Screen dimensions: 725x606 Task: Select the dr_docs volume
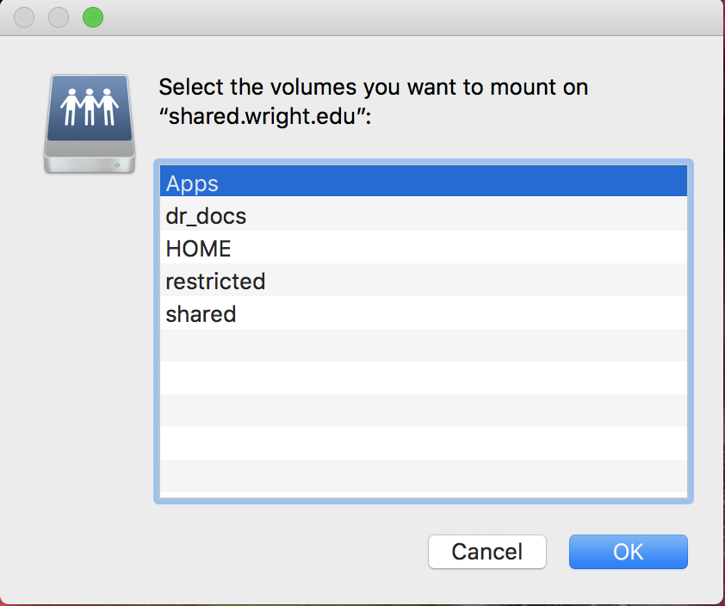206,216
